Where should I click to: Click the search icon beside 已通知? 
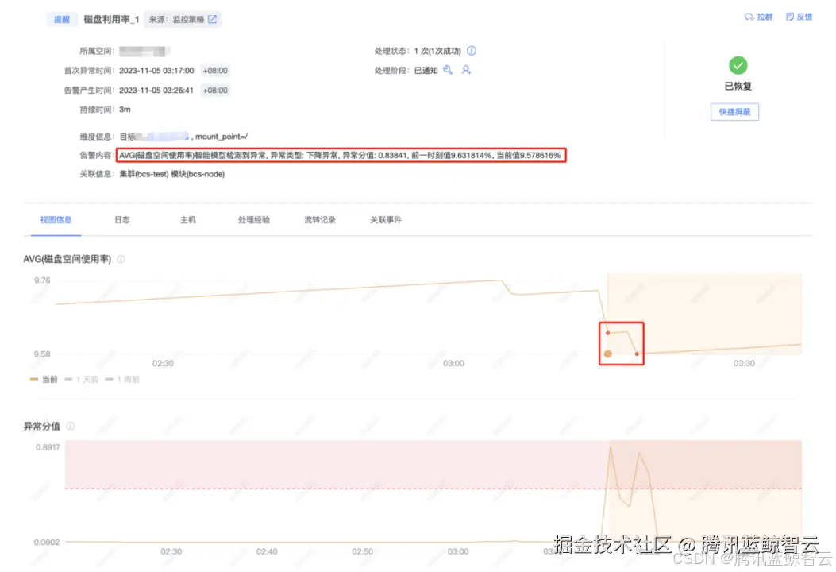coord(448,70)
